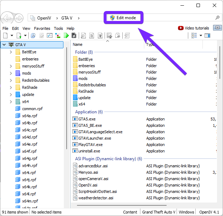
Task: Open the chevron after GTA V breadcrumb
Action: 79,18
